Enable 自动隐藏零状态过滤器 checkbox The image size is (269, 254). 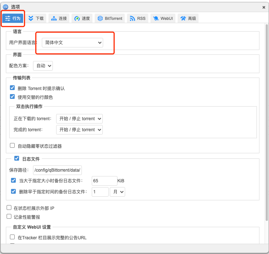pos(12,146)
